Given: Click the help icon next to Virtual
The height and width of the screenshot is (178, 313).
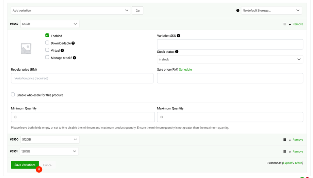Looking at the screenshot, I should 62,51.
